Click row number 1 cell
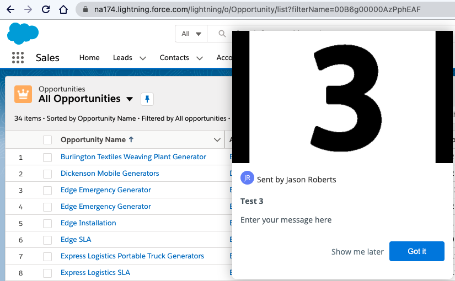This screenshot has width=455, height=281. click(20, 157)
